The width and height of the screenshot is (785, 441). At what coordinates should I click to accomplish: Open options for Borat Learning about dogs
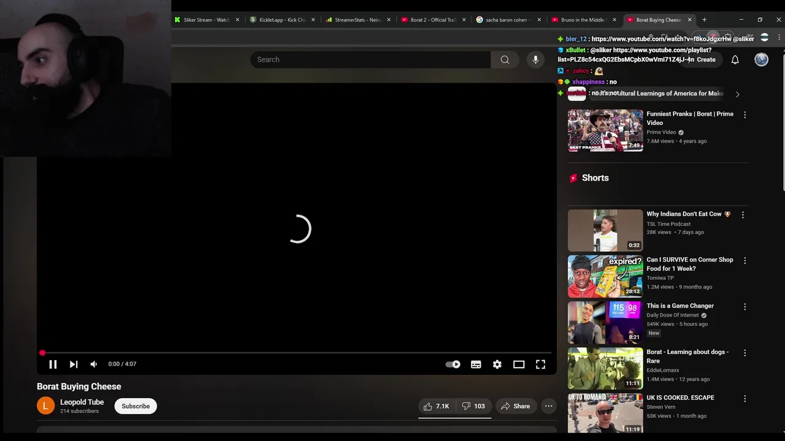tap(745, 353)
